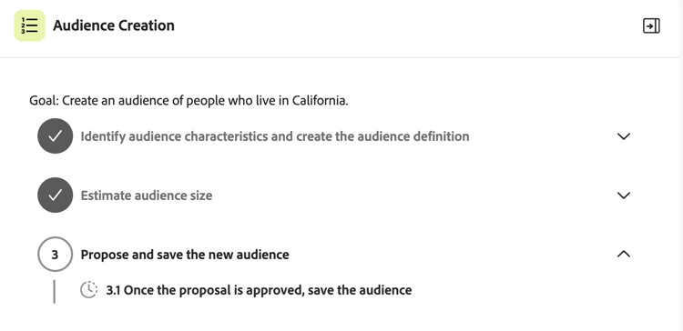683x331 pixels.
Task: Click the word California in the goal
Action: coord(320,100)
